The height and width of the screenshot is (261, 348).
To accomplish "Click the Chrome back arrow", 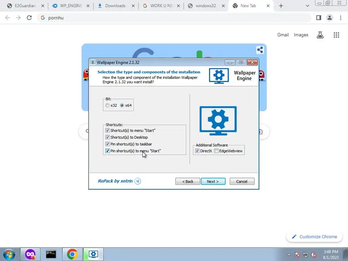I will pyautogui.click(x=7, y=18).
